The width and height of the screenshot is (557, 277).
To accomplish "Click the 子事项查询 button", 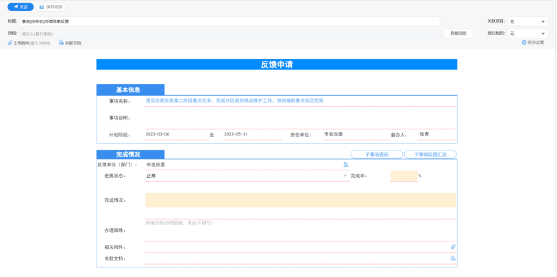I will [x=377, y=155].
